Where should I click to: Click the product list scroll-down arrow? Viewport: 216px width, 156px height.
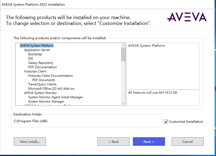point(123,103)
